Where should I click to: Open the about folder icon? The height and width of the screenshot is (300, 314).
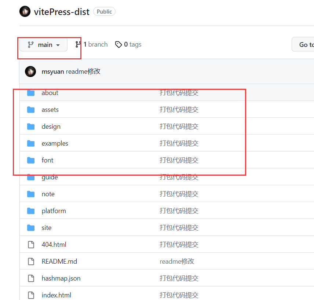[31, 93]
